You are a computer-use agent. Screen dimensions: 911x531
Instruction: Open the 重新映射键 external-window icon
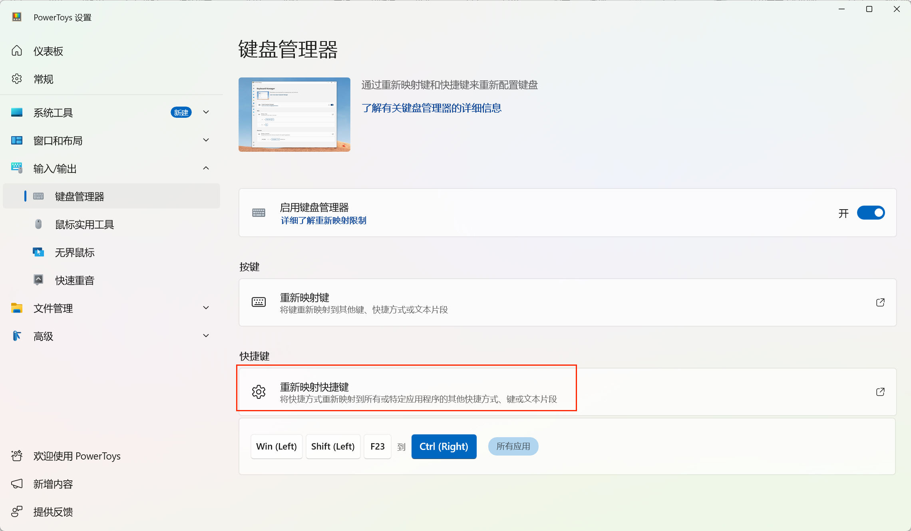pyautogui.click(x=880, y=302)
